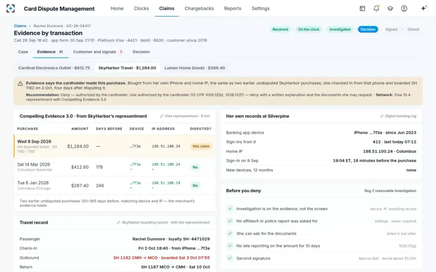Select SkyHarbor Travel transaction
Screen dimensions: 436x272
coord(127,68)
